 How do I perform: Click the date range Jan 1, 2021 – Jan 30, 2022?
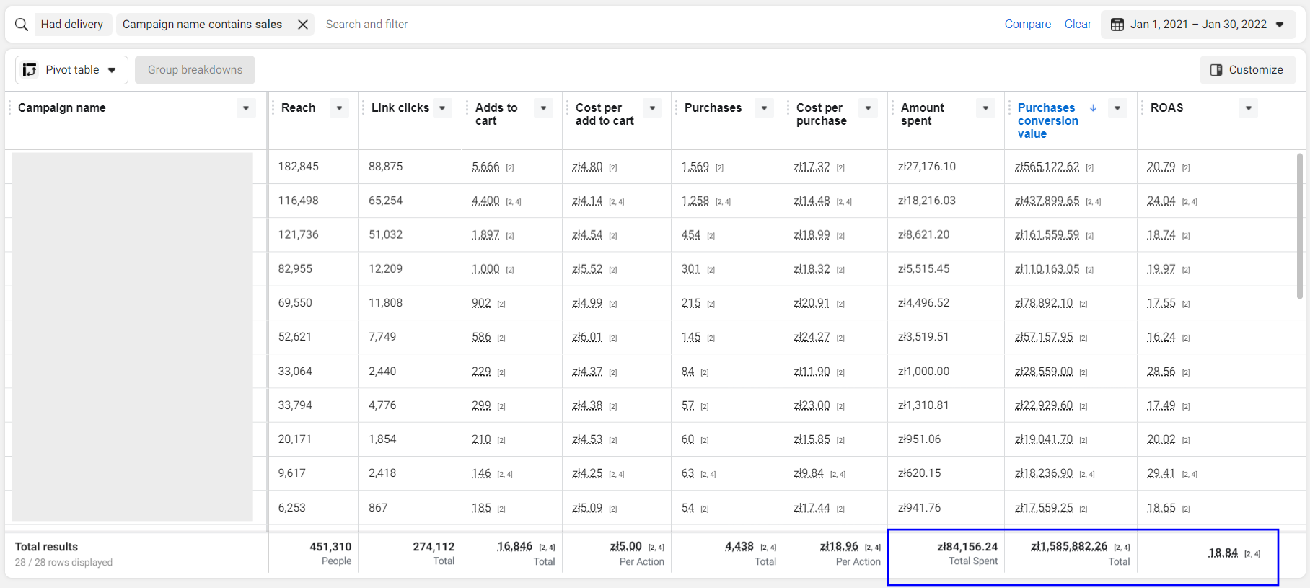point(1198,25)
